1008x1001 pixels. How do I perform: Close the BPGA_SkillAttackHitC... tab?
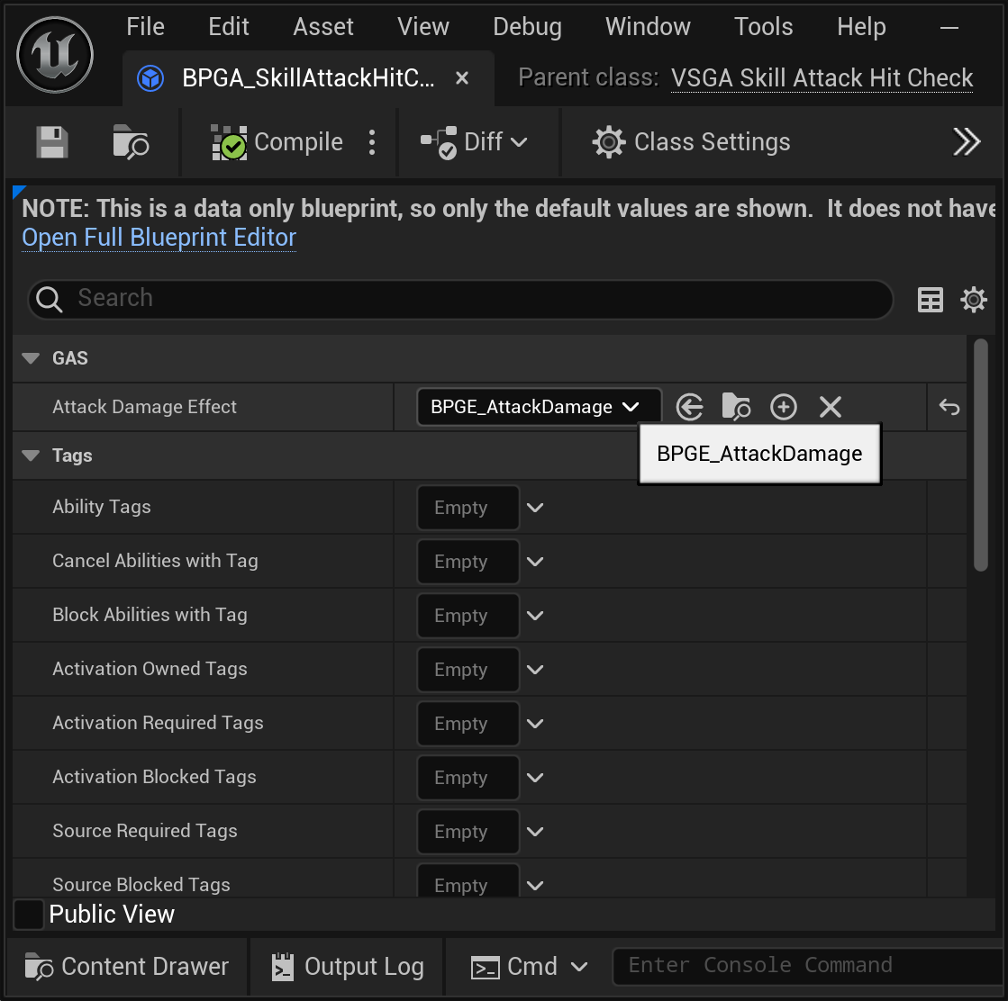click(x=461, y=78)
